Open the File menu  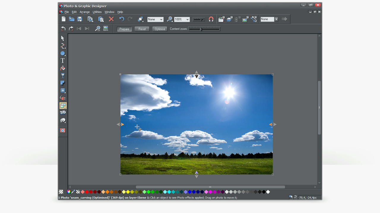pyautogui.click(x=66, y=12)
